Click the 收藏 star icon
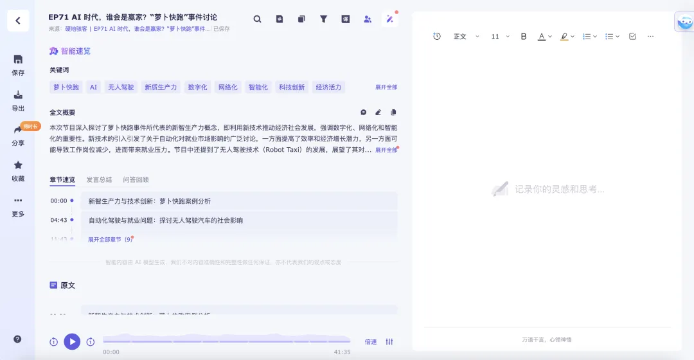694x360 pixels. click(x=18, y=165)
